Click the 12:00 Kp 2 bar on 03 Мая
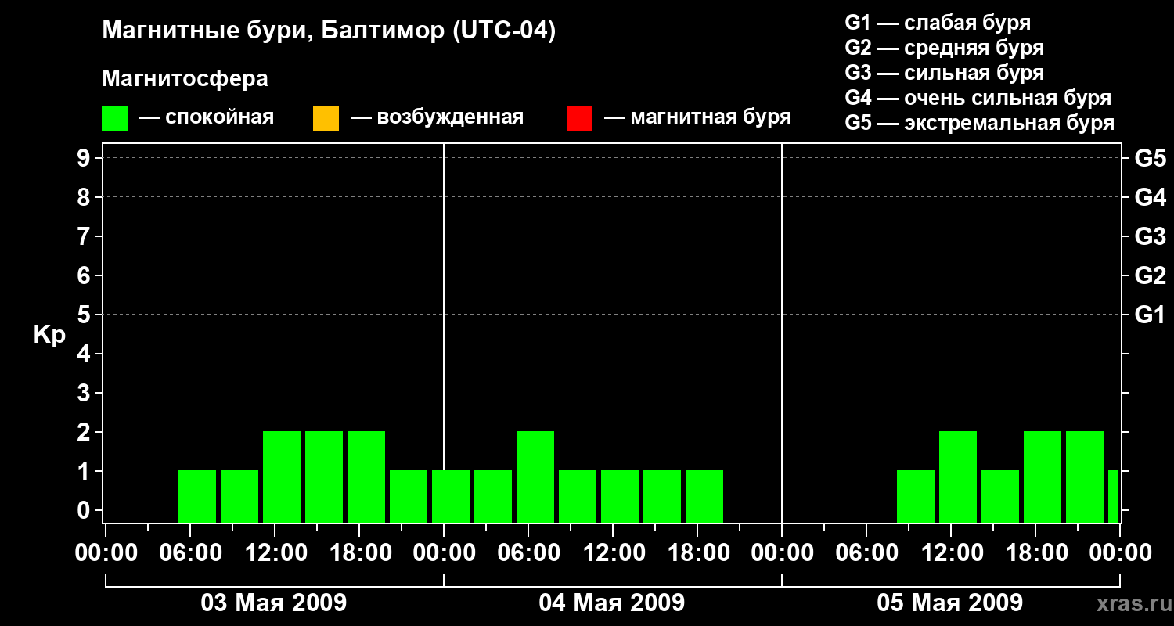Viewport: 1174px width, 626px height. point(282,477)
